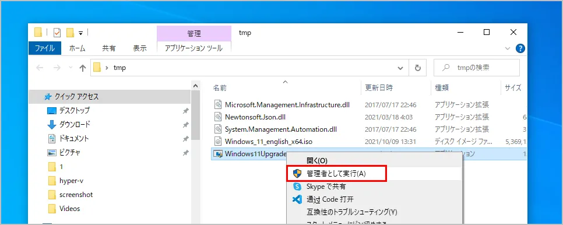
Task: Click tmp in the address bar path
Action: pos(119,68)
